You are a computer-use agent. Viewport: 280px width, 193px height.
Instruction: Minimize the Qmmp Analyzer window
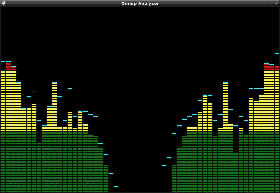point(265,4)
